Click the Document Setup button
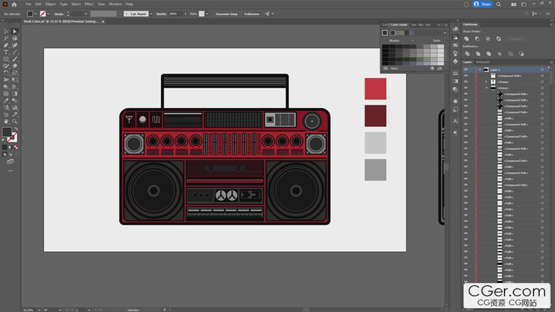Image resolution: width=555 pixels, height=312 pixels. pyautogui.click(x=226, y=13)
